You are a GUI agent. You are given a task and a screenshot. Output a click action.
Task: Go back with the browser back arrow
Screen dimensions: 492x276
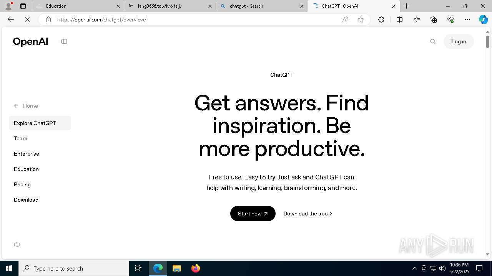tap(11, 20)
